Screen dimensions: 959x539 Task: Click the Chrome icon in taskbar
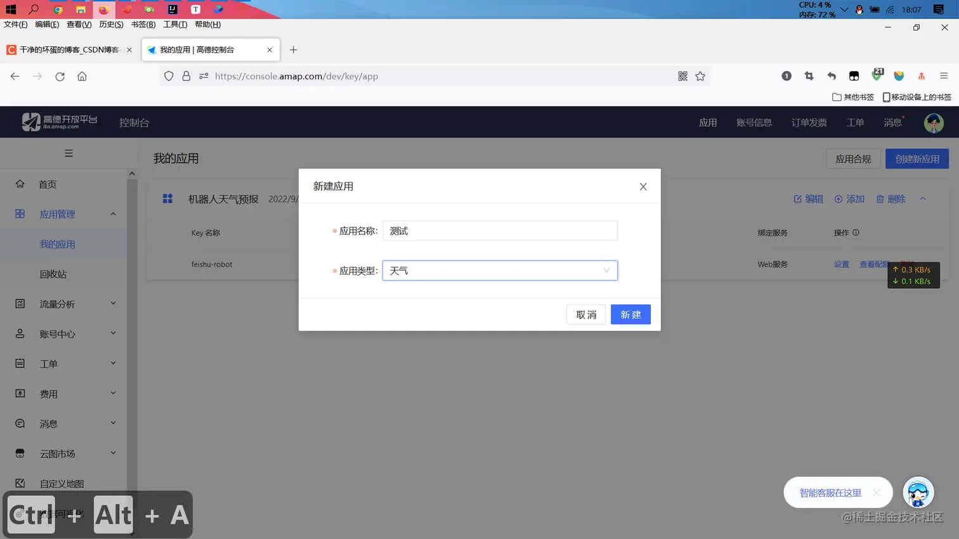coord(58,10)
